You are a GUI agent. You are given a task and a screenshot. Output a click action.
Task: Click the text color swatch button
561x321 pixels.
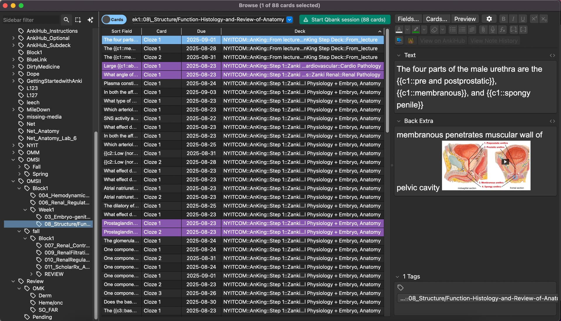point(399,29)
